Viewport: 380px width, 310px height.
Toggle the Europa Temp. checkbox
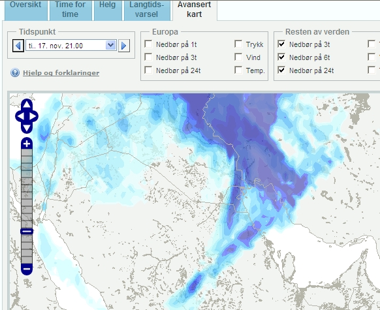click(x=238, y=70)
